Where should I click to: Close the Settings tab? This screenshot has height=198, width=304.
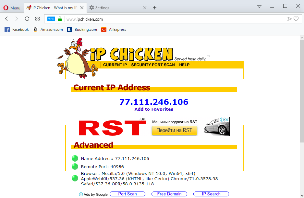point(145,8)
